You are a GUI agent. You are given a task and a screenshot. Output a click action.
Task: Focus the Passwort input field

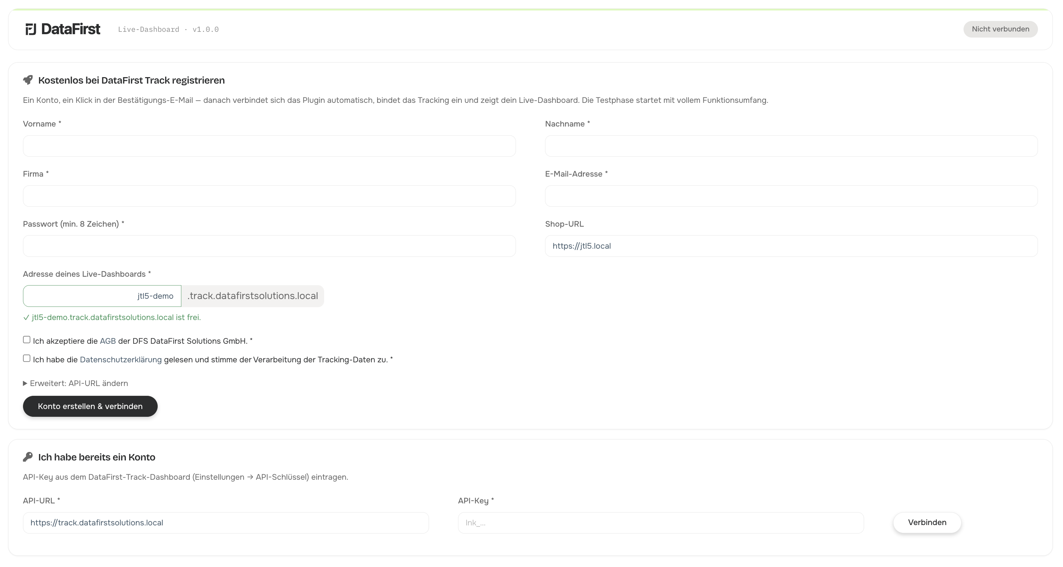click(x=269, y=246)
